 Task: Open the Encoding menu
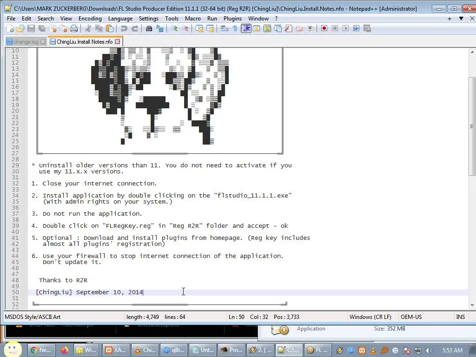pyautogui.click(x=90, y=19)
